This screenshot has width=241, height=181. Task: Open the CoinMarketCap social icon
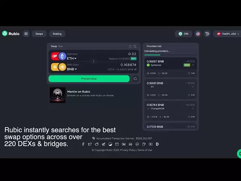pos(137,144)
